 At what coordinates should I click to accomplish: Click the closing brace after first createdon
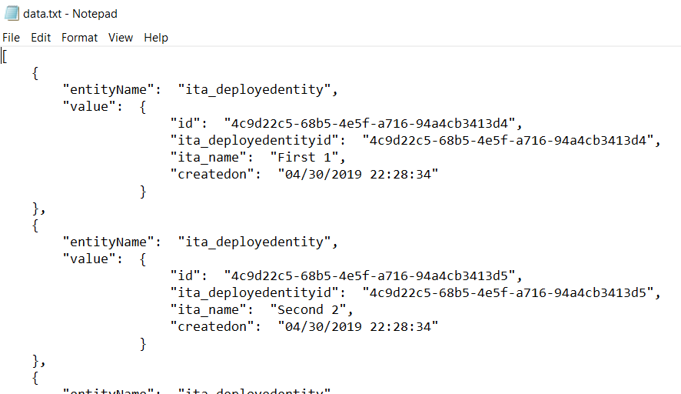pyautogui.click(x=143, y=192)
